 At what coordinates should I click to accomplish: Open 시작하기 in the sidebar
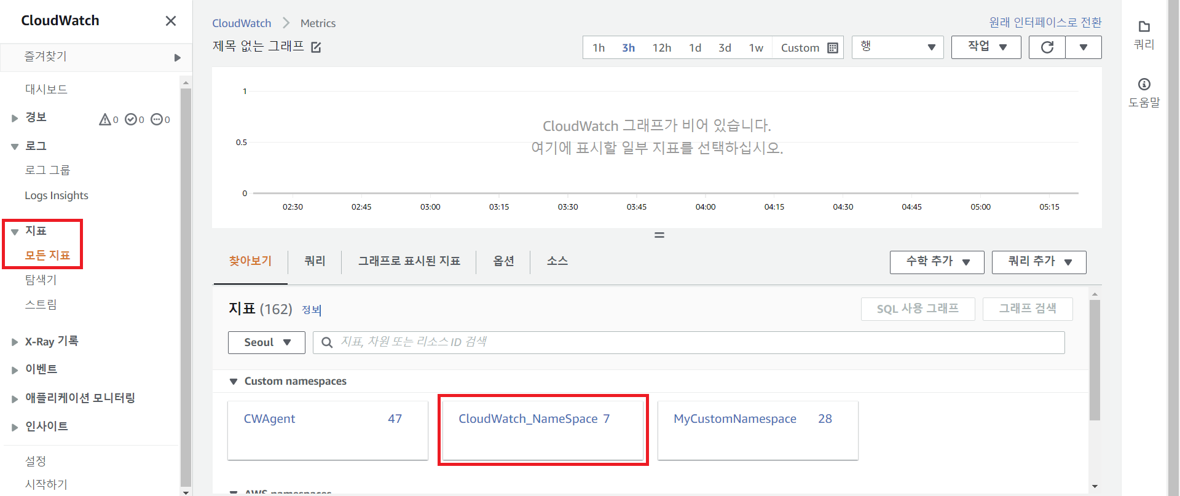46,484
